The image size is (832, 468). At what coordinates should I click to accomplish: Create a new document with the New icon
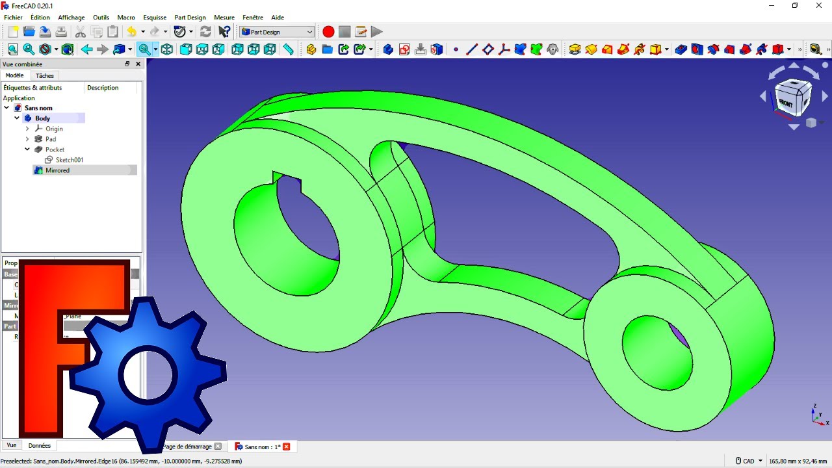(13, 32)
